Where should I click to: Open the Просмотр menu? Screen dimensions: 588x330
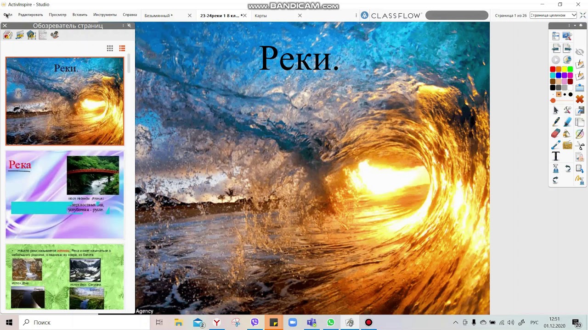(58, 15)
